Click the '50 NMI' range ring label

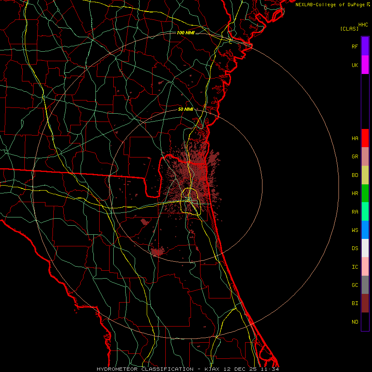tap(186, 109)
